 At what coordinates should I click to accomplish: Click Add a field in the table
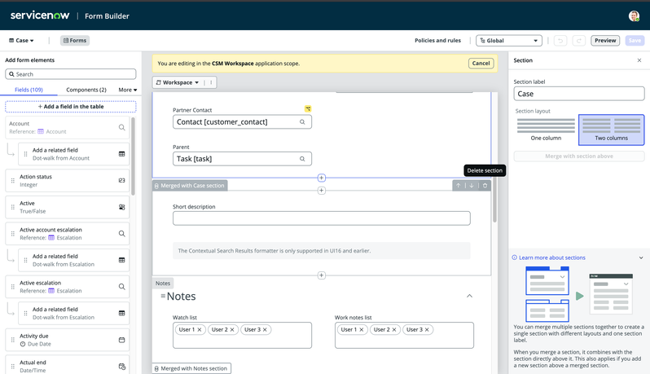point(71,107)
